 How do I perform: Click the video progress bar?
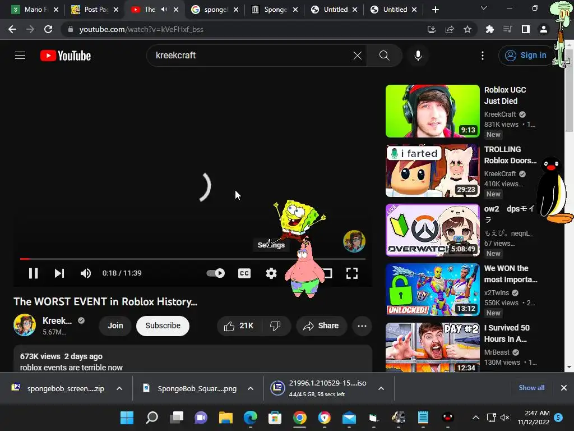coord(193,259)
